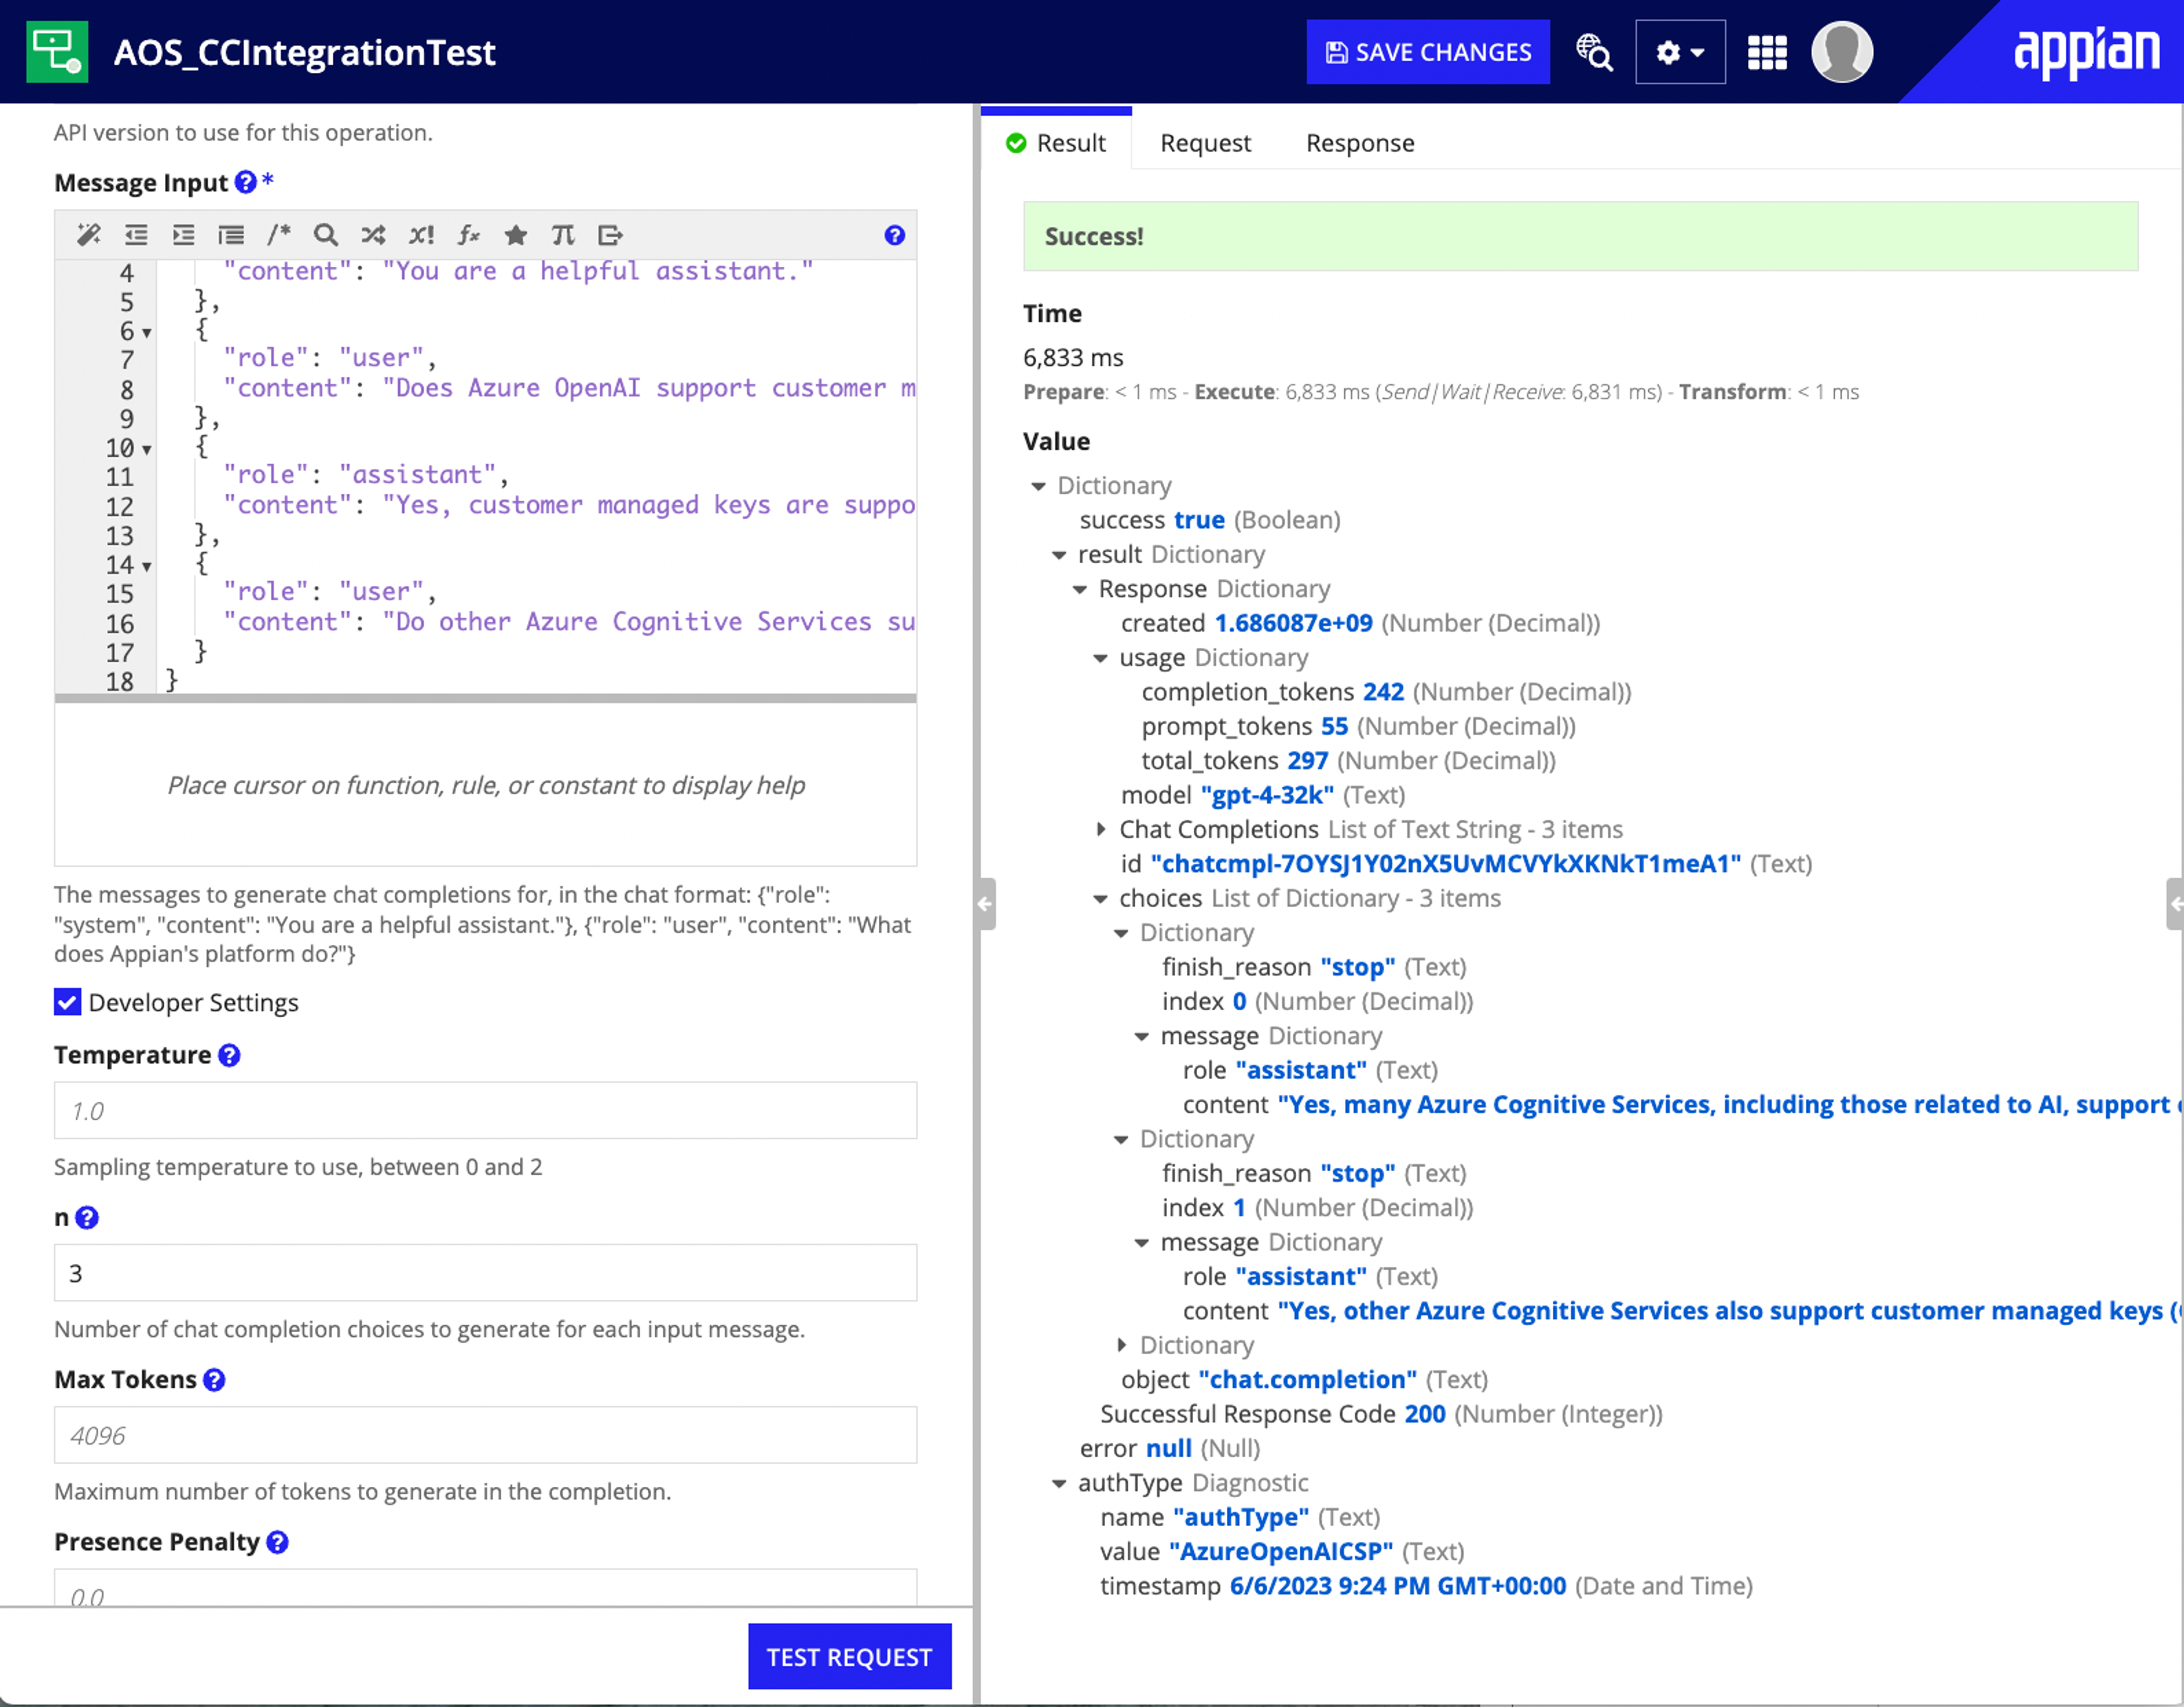Click the shuffle arrows icon in editor toolbar
The image size is (2184, 1707).
373,235
